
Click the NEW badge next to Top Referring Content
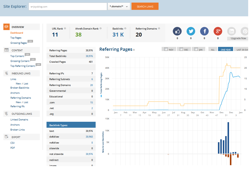pos(38,65)
